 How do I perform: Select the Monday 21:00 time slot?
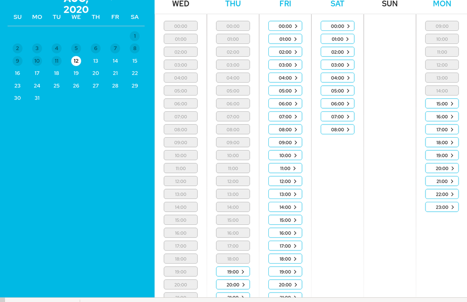tap(442, 181)
